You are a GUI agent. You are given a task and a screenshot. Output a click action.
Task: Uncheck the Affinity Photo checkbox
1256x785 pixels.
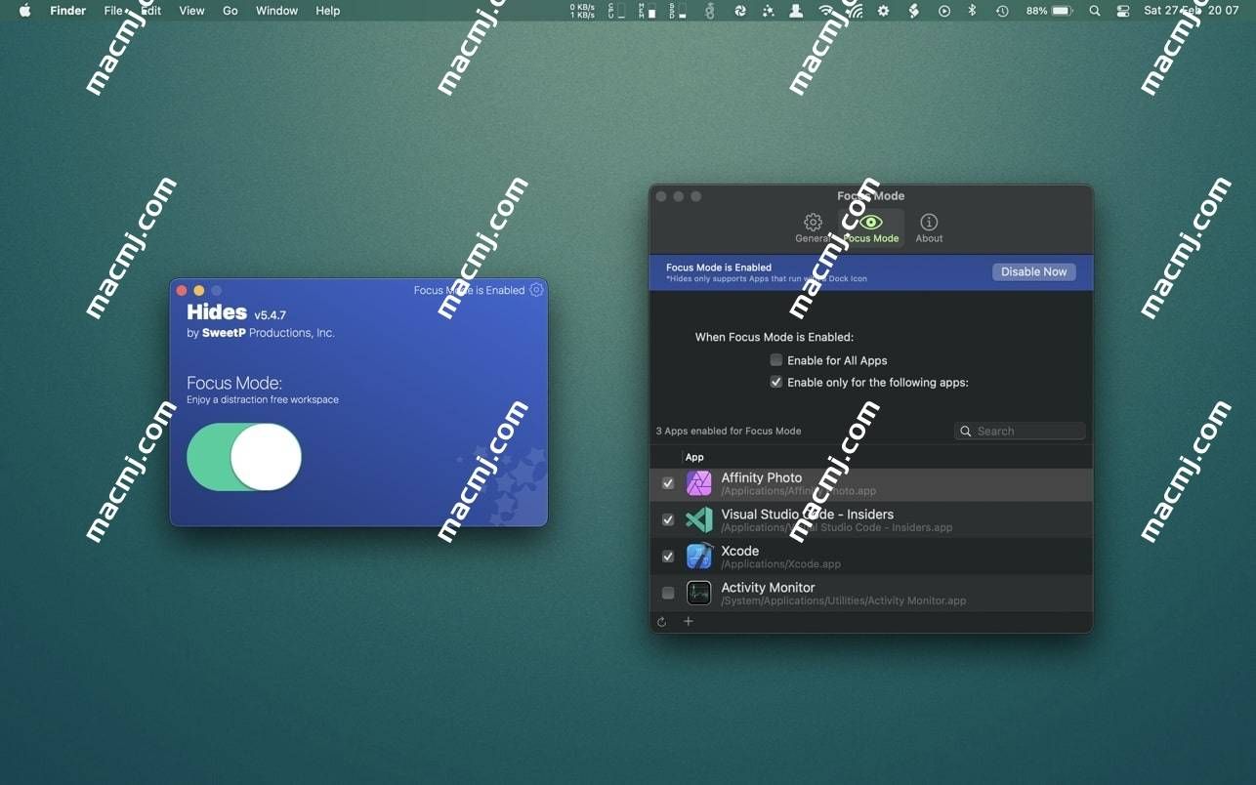pos(668,483)
